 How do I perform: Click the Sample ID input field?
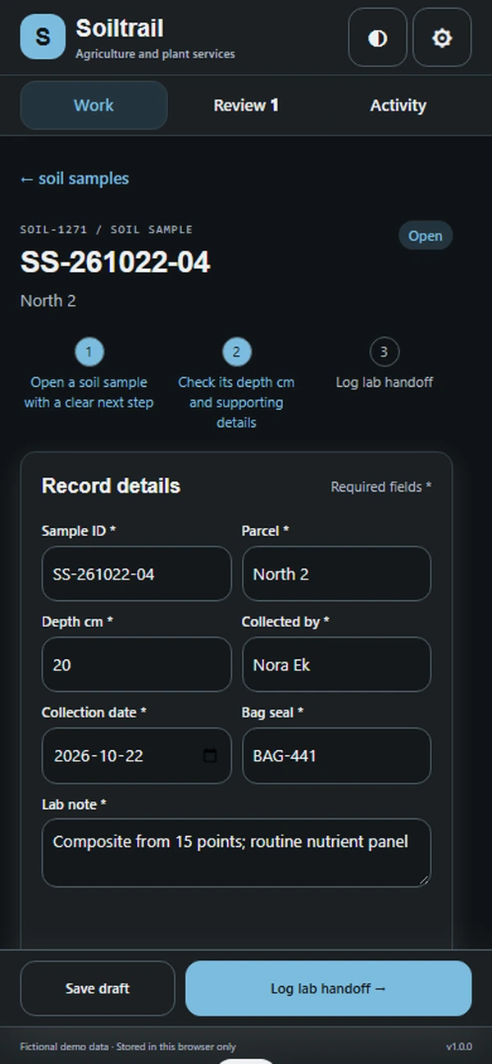137,574
